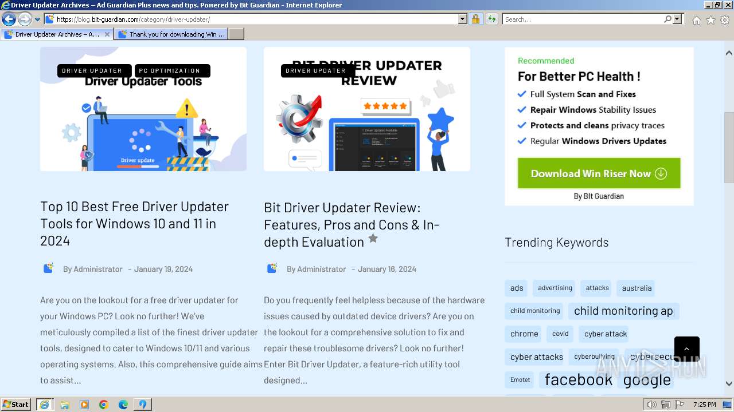This screenshot has width=734, height=412.
Task: Expand the address bar autocomplete dropdown
Action: [x=463, y=19]
